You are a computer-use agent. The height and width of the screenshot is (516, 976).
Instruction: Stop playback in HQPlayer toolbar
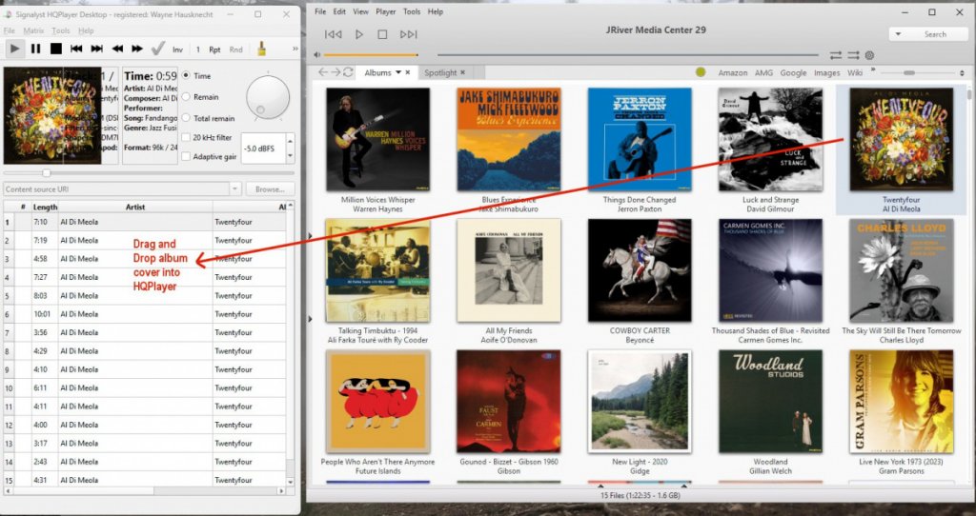point(56,49)
